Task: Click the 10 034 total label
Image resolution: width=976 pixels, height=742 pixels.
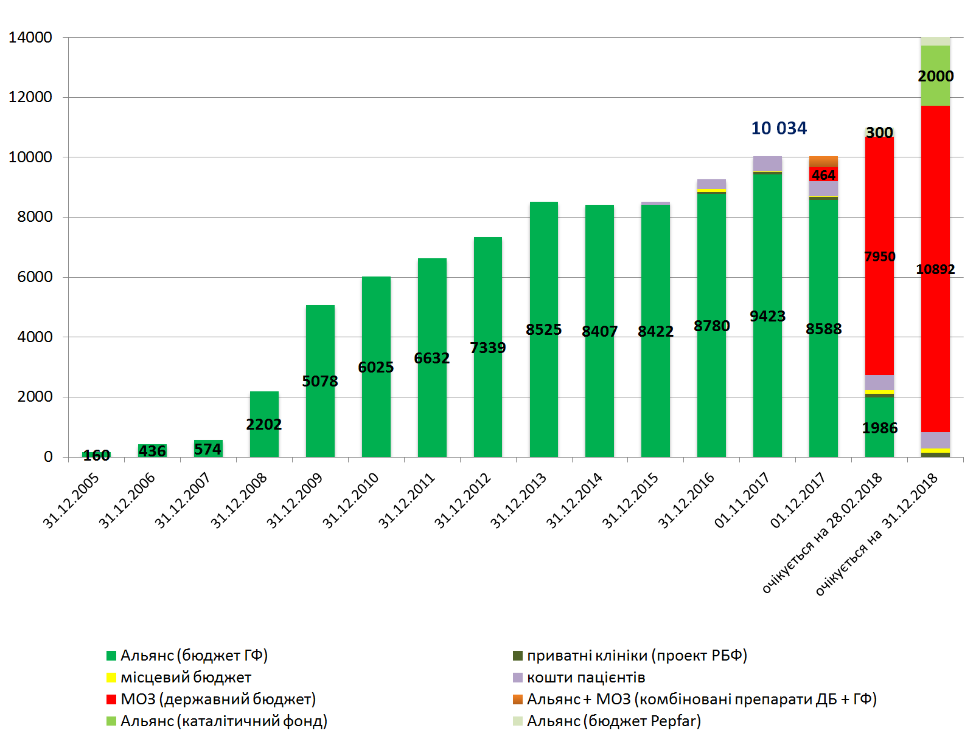Action: coord(778,128)
